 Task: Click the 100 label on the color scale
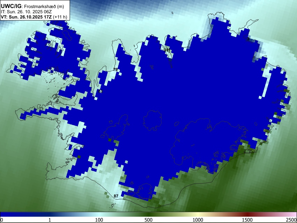coord(99,220)
